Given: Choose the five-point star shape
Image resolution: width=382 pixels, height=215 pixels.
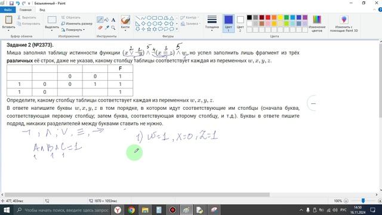Looking at the screenshot, I should 149,29.
